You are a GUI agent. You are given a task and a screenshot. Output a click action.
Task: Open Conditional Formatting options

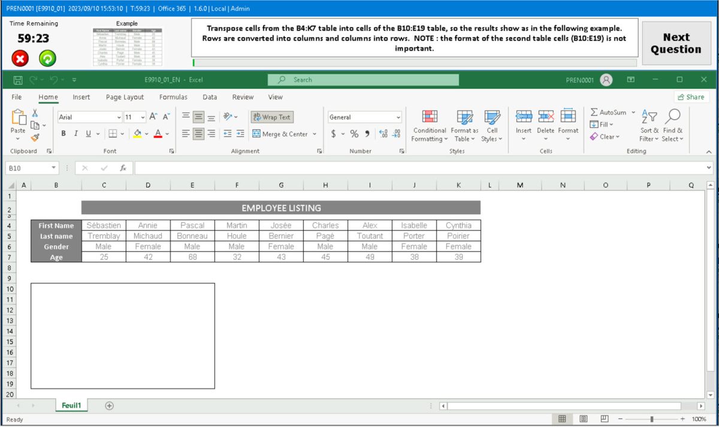[429, 125]
